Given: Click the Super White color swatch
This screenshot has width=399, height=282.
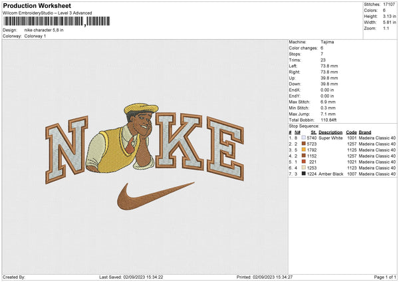Looking at the screenshot, I should [303, 138].
